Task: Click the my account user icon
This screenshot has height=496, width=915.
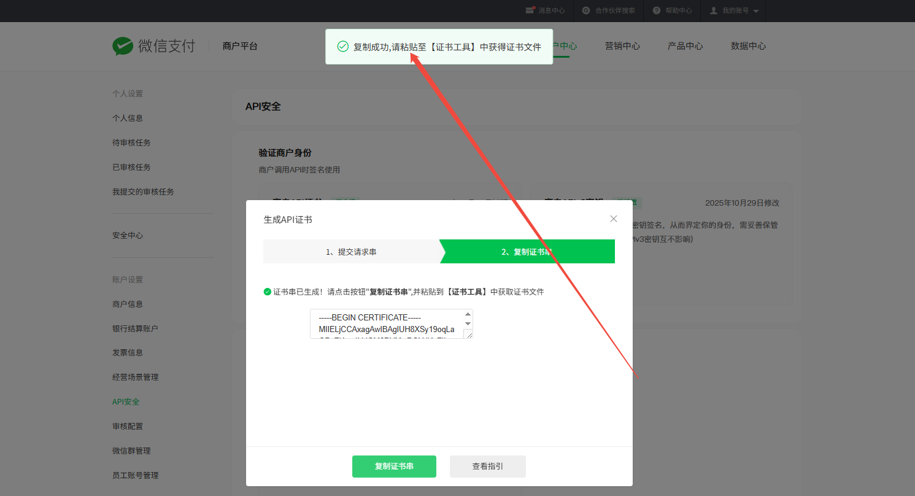Action: [714, 10]
